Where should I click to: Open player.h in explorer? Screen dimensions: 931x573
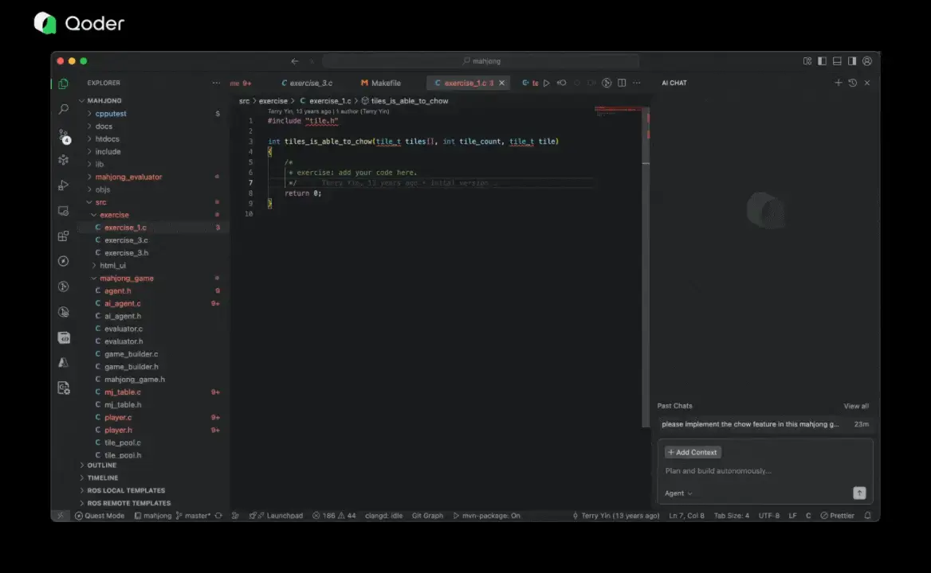point(118,431)
